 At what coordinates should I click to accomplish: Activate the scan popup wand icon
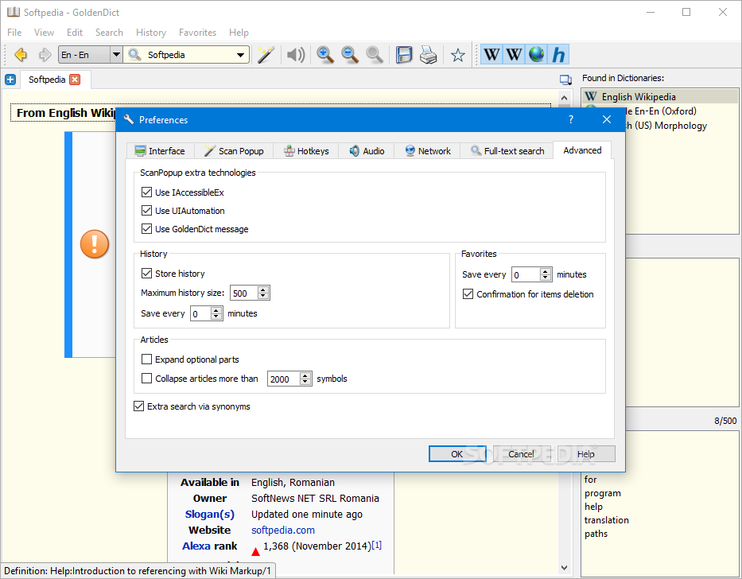(x=266, y=55)
